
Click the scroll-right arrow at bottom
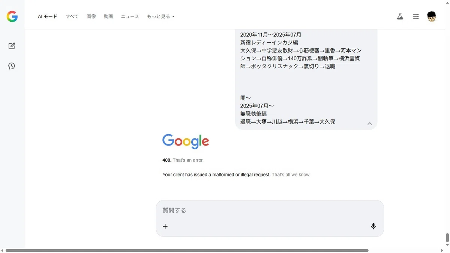point(441,250)
